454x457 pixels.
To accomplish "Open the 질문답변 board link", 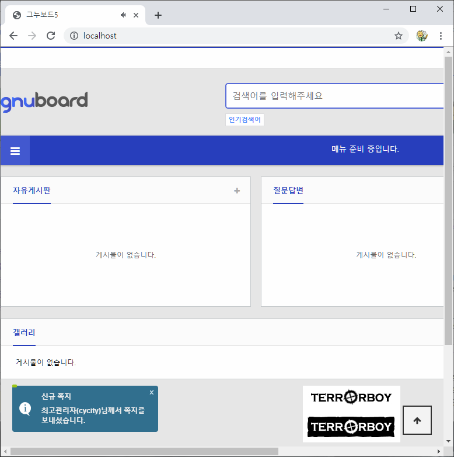I will pyautogui.click(x=288, y=191).
